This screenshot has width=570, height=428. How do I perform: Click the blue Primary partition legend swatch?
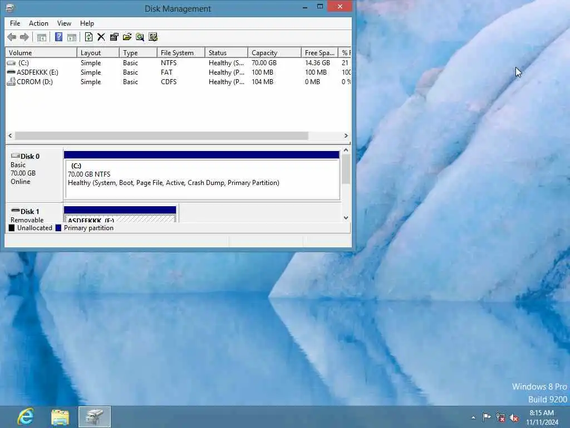pyautogui.click(x=58, y=228)
